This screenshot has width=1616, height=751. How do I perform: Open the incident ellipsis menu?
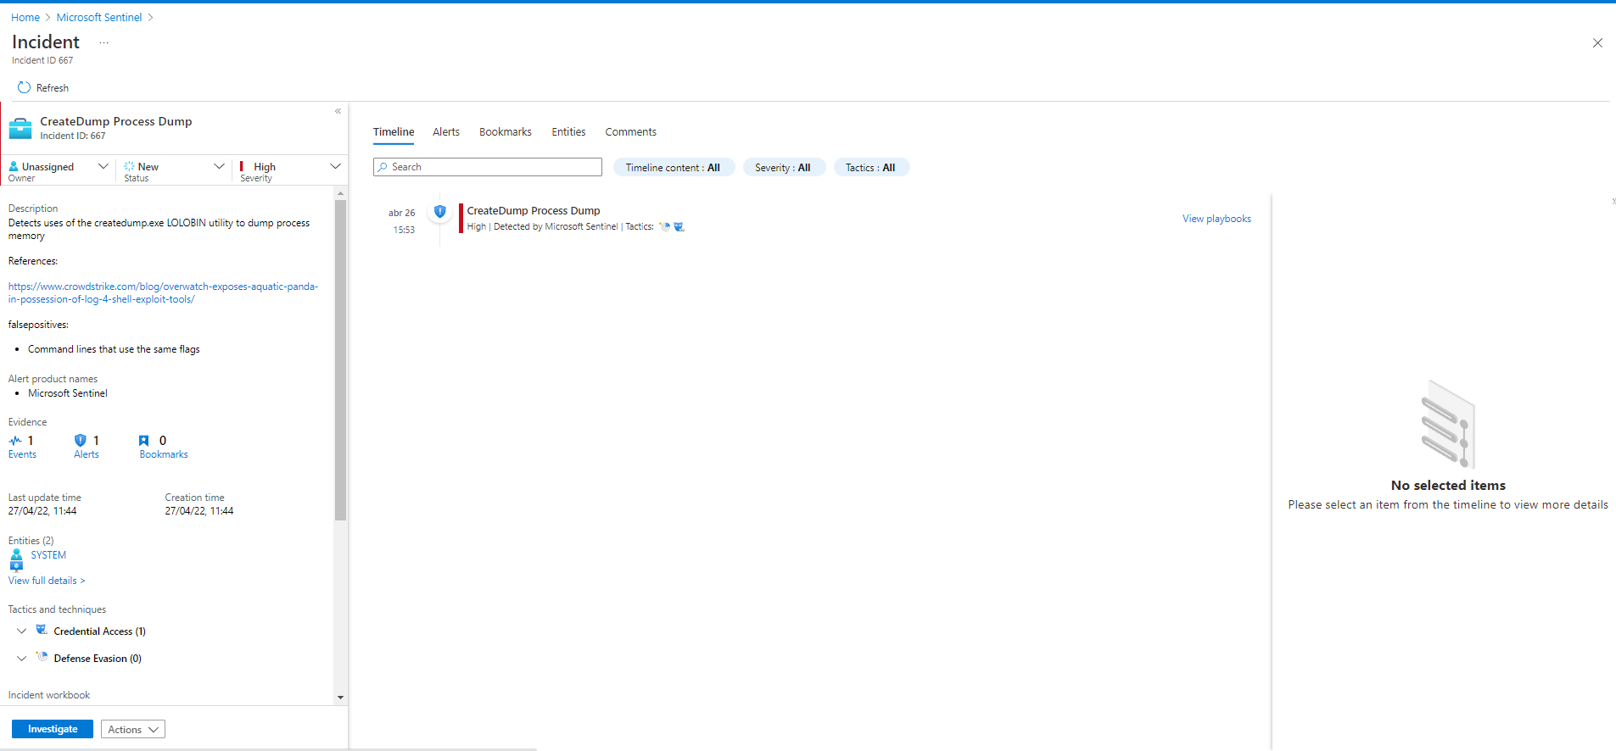pyautogui.click(x=103, y=42)
